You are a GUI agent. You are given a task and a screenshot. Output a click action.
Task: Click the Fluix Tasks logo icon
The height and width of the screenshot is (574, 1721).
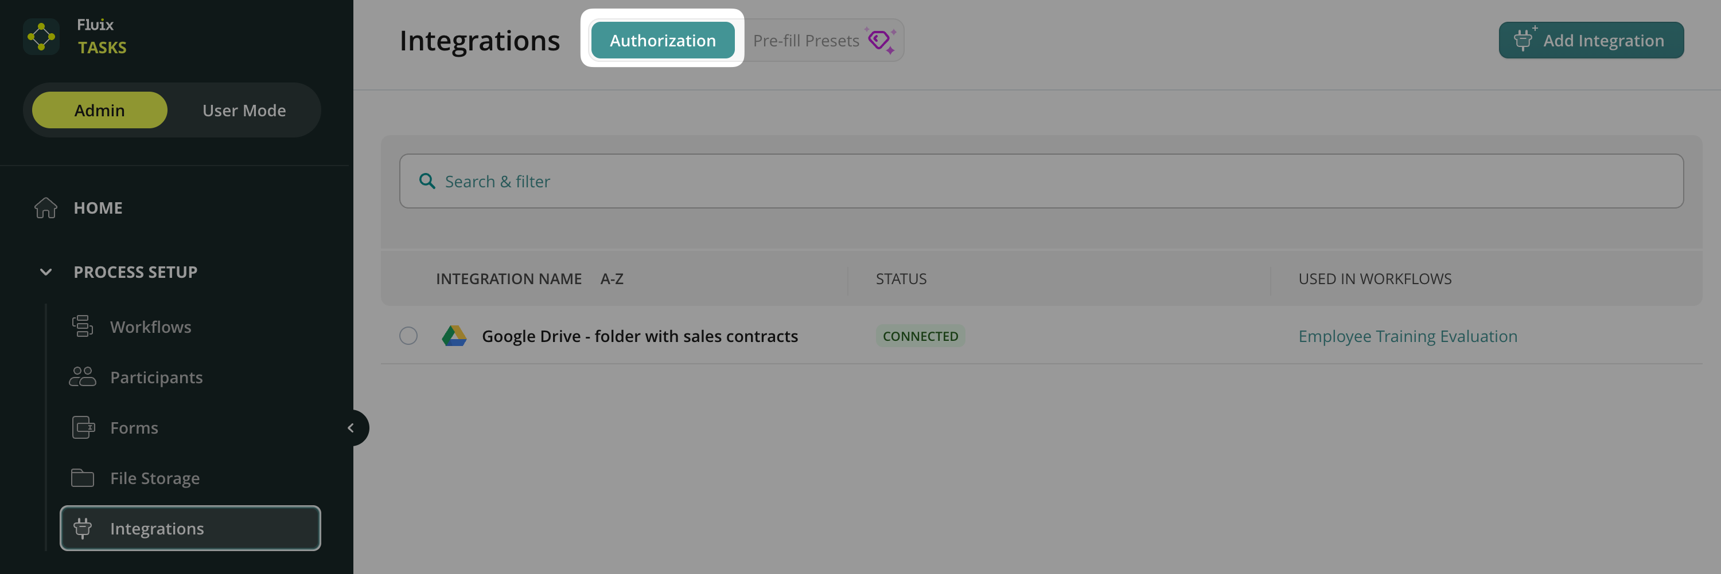[41, 37]
